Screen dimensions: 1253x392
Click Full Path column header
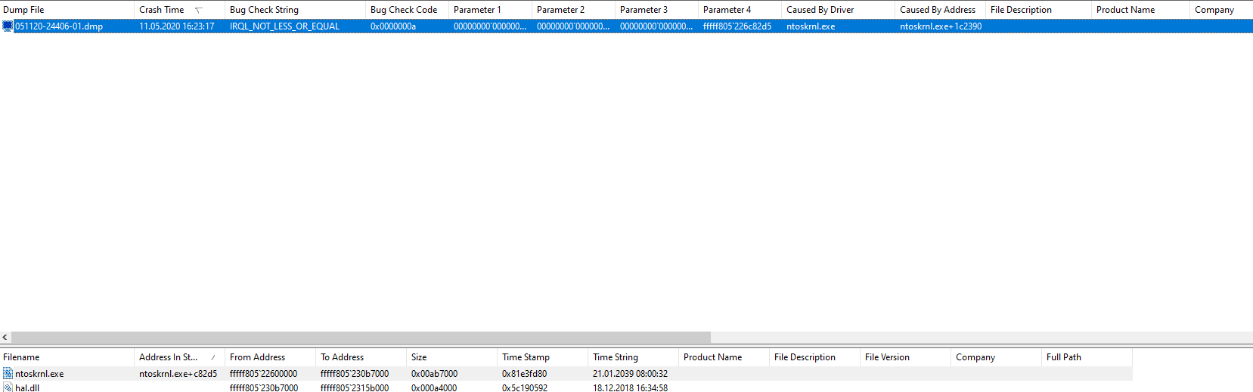(1087, 357)
